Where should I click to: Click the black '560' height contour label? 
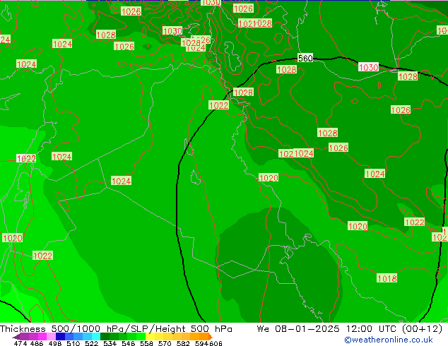coord(305,58)
